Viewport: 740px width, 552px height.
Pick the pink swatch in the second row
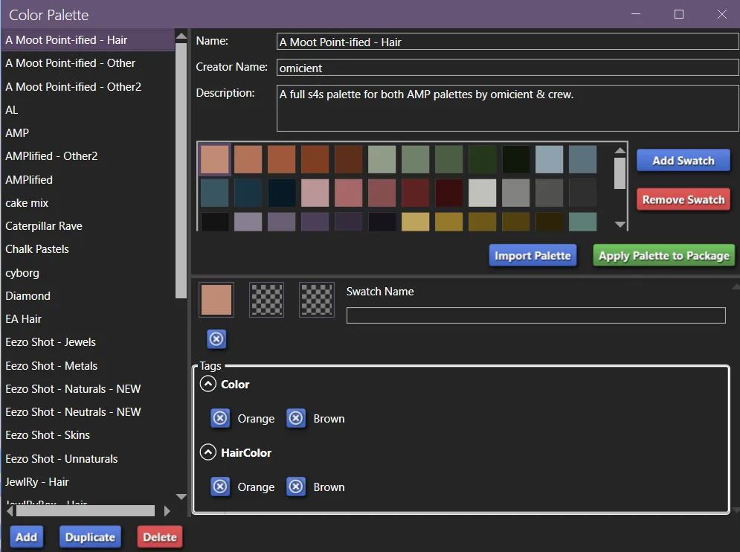[315, 192]
